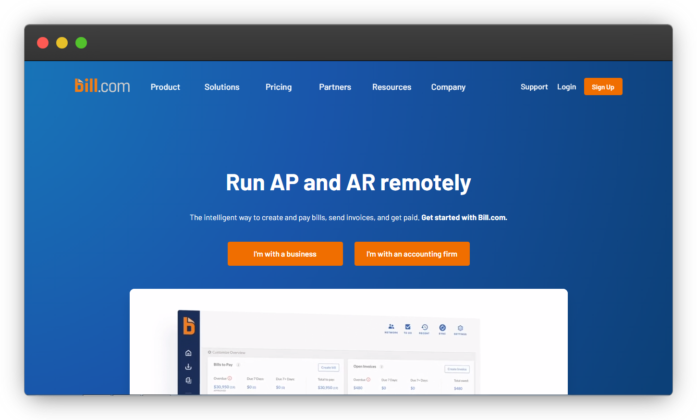Click the orange b logo in dashboard sidebar
Image resolution: width=697 pixels, height=420 pixels.
189,326
